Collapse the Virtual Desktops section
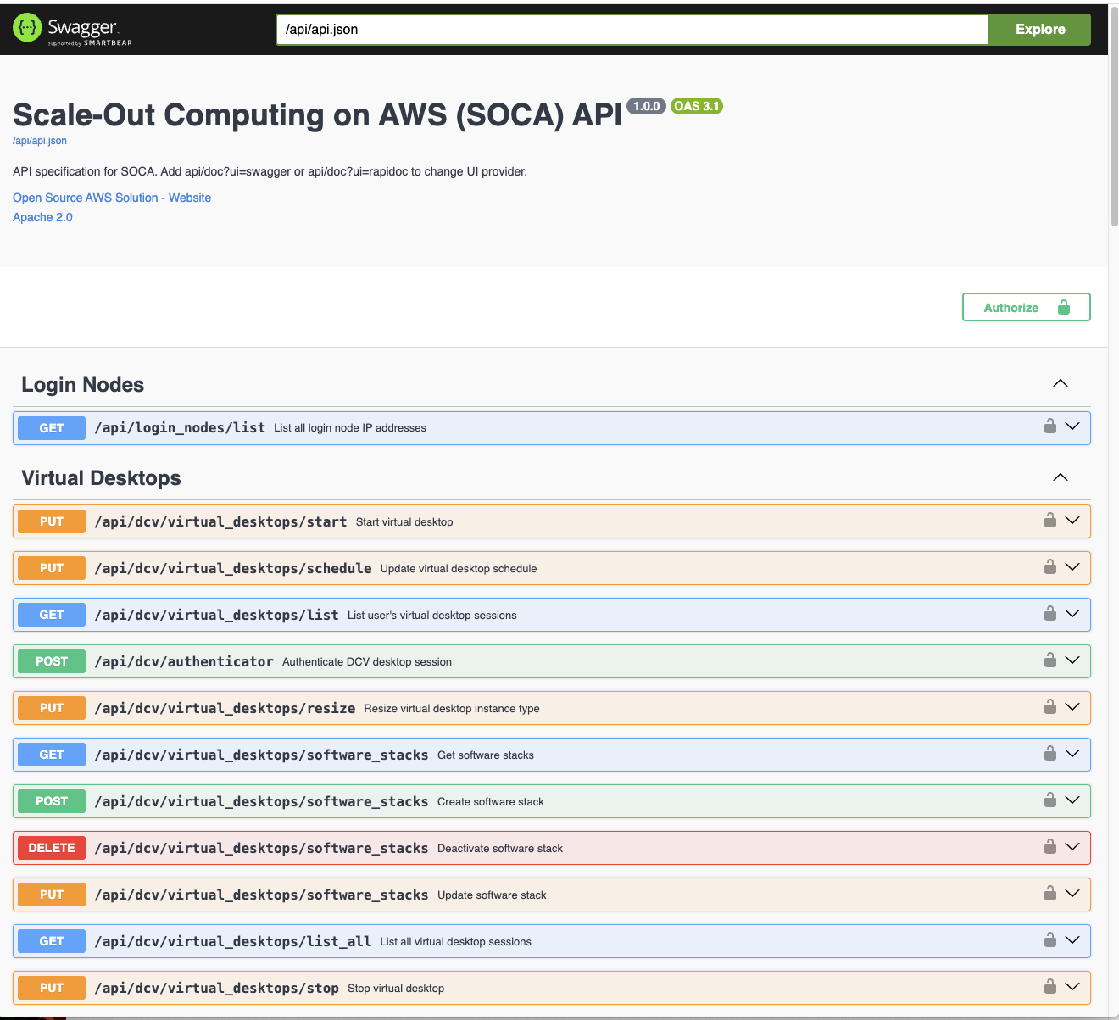 pos(1060,477)
